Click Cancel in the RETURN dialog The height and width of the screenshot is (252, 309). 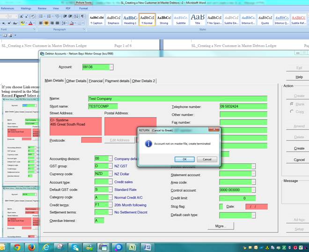(x=207, y=159)
